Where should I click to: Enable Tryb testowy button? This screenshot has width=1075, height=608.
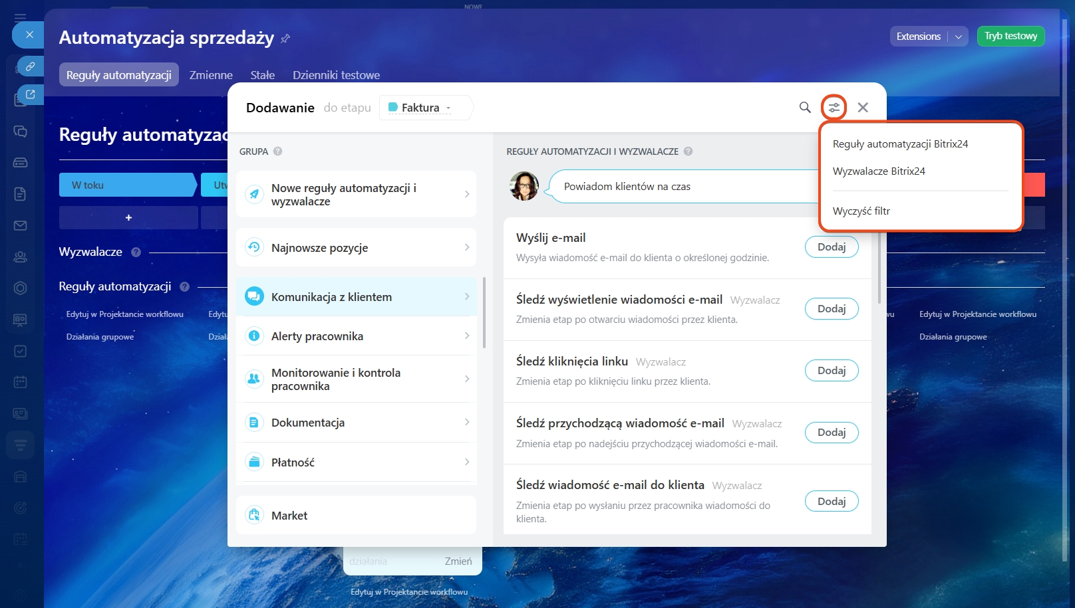[1010, 37]
